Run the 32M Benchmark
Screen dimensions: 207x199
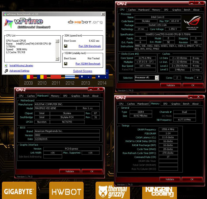coord(90,46)
